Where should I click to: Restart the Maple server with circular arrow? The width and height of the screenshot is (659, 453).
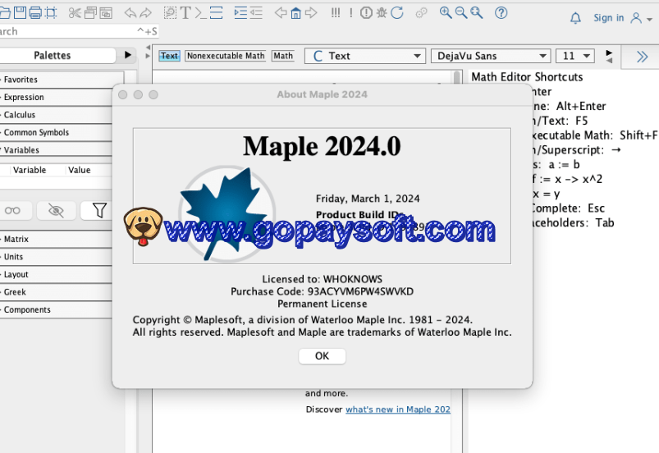(x=396, y=13)
